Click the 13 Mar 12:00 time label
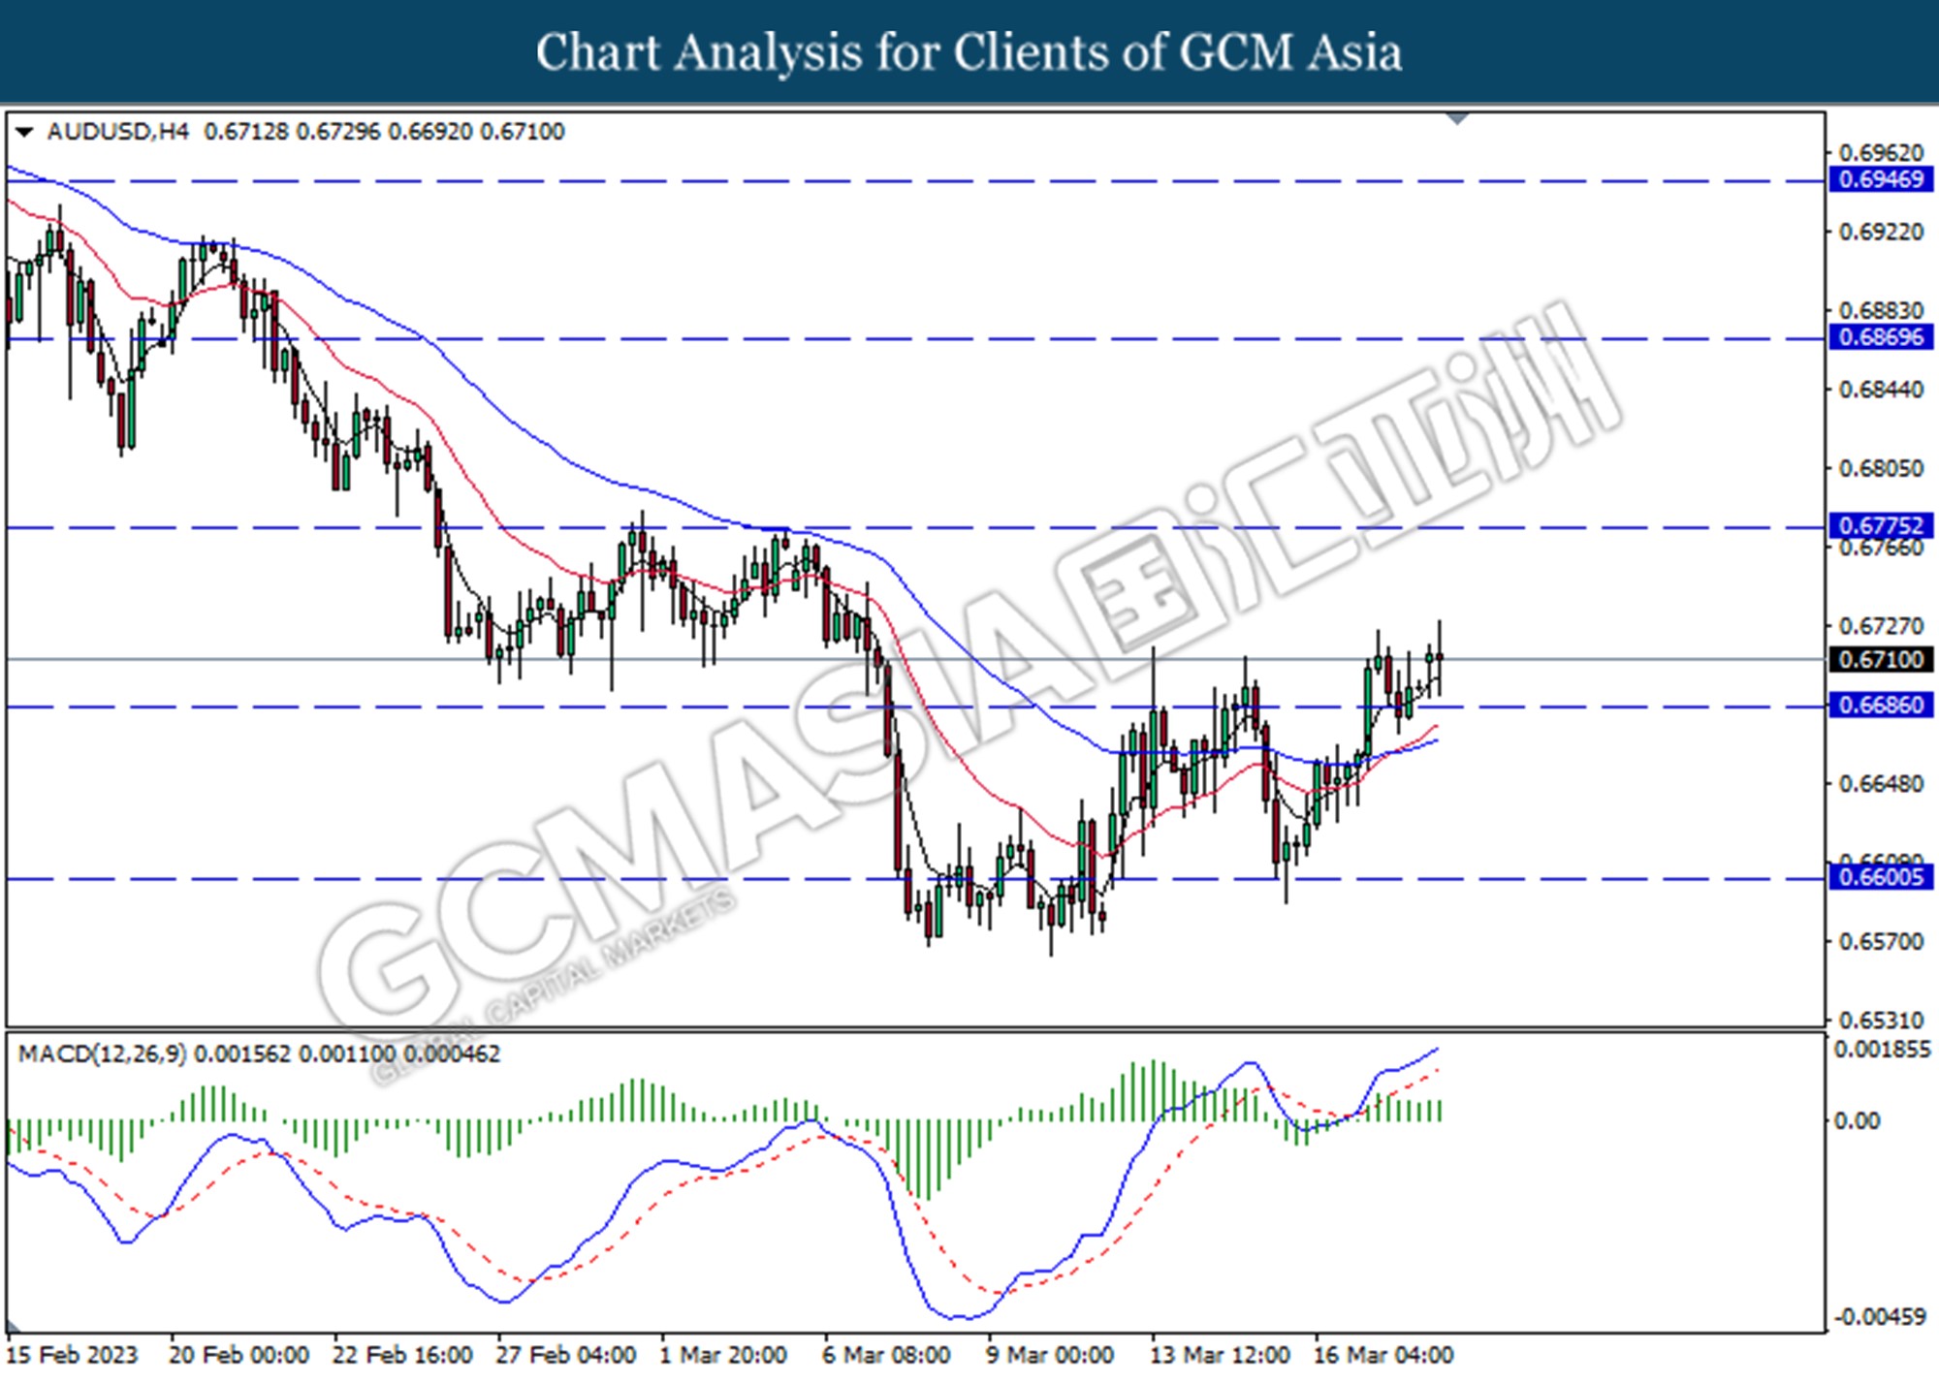The height and width of the screenshot is (1384, 1939). click(x=1220, y=1355)
